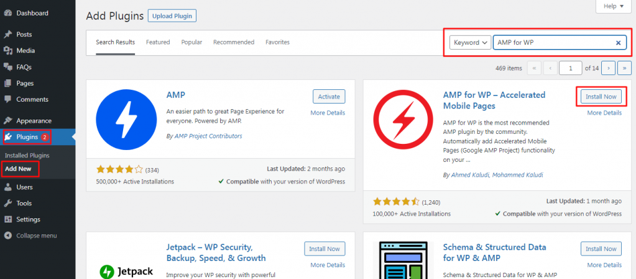This screenshot has width=636, height=279.
Task: Switch to the Search Results tab
Action: (115, 42)
